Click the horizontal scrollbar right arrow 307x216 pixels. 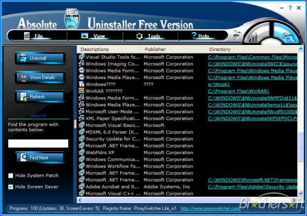[x=294, y=200]
